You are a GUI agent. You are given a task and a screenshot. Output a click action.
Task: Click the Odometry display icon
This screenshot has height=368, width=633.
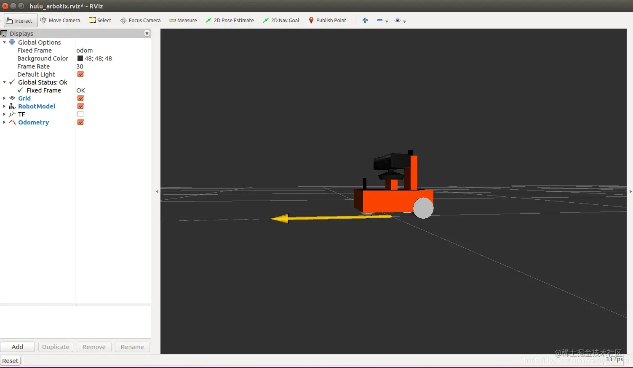[12, 122]
